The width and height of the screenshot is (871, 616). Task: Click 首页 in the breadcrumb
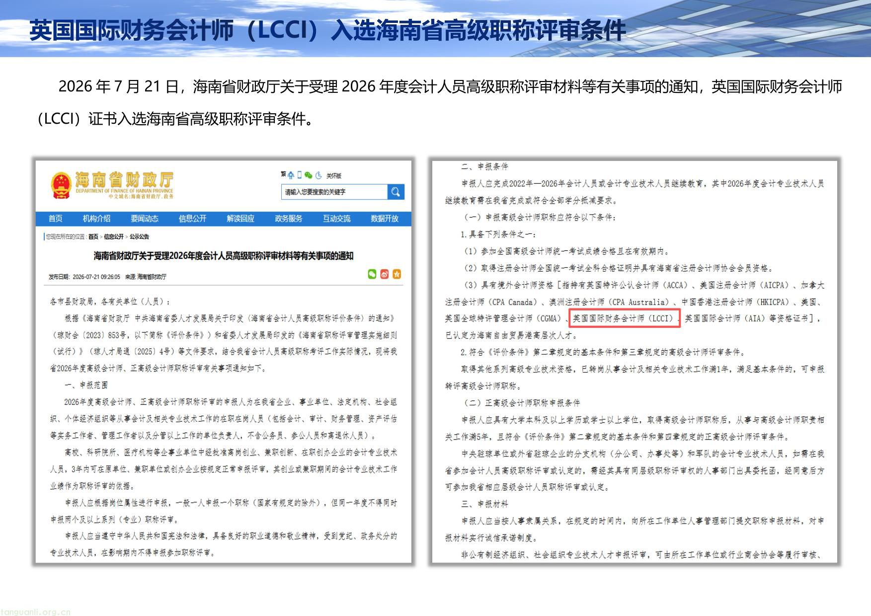(x=93, y=236)
